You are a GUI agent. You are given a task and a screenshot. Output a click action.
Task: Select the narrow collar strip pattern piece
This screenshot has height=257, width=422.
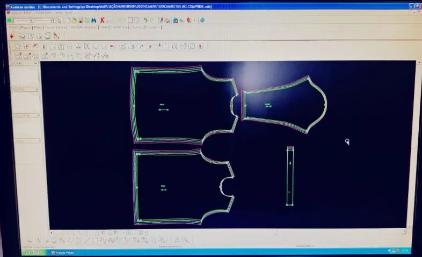[x=290, y=176]
